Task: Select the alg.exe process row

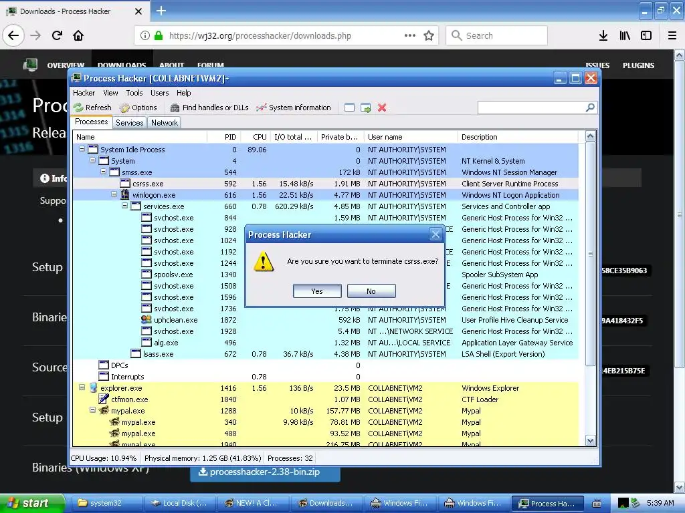Action: pyautogui.click(x=326, y=343)
